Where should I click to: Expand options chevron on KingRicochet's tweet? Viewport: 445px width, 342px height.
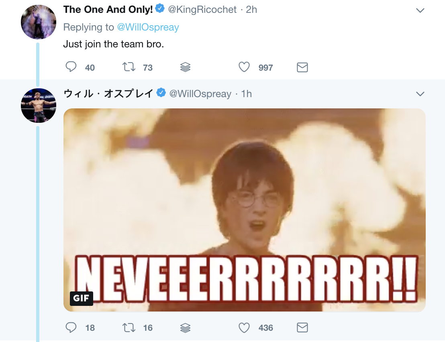pyautogui.click(x=420, y=10)
